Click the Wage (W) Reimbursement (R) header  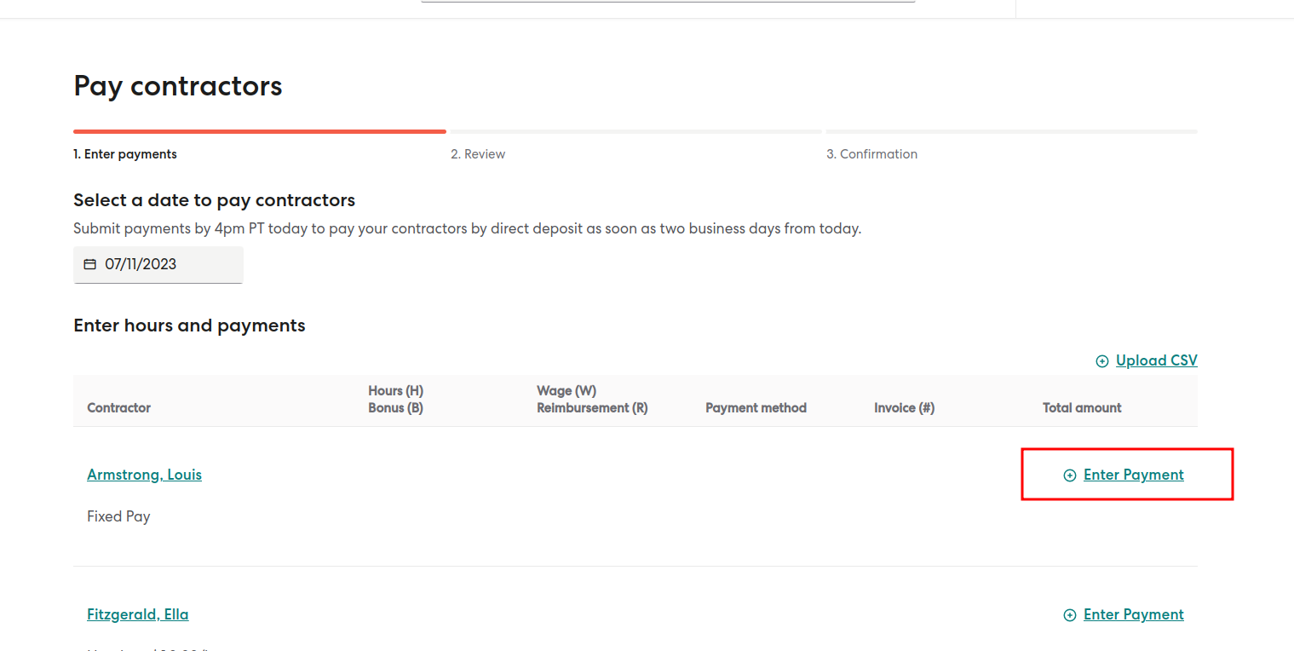click(x=592, y=399)
